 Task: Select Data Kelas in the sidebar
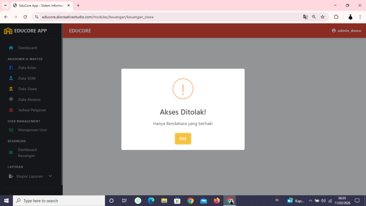[x=27, y=68]
